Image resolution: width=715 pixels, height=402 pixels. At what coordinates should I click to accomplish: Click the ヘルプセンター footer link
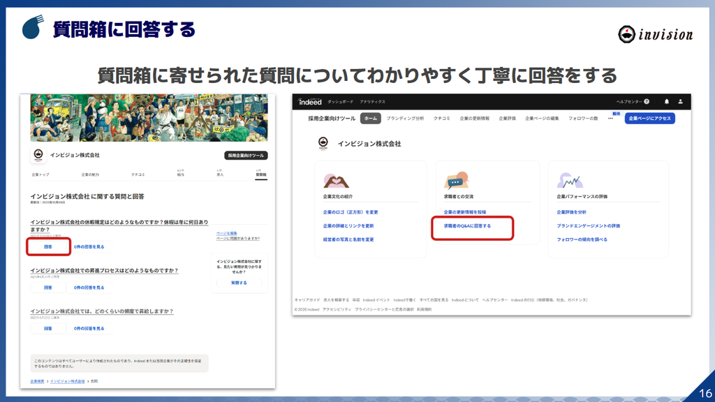tap(495, 300)
